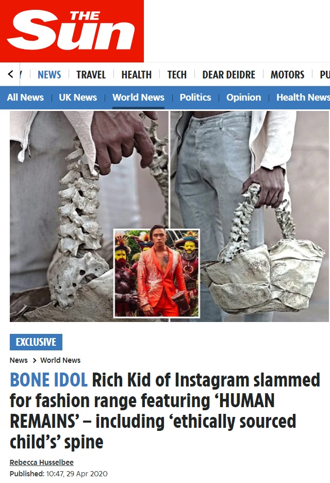This screenshot has height=483, width=330.
Task: Click the inset photo of man in orange suit
Action: coord(157,273)
